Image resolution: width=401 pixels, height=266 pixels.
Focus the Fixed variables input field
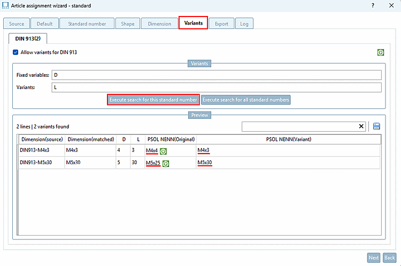pos(217,75)
